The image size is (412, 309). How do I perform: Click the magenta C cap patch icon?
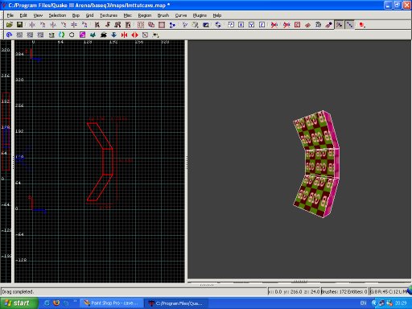82,35
